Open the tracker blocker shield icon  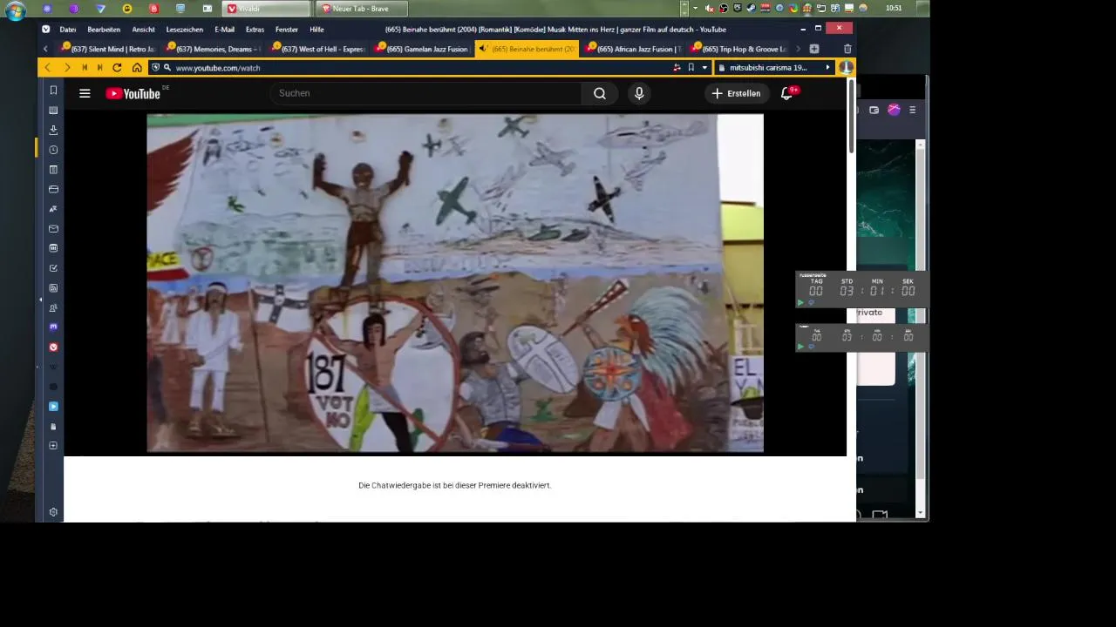click(x=156, y=67)
